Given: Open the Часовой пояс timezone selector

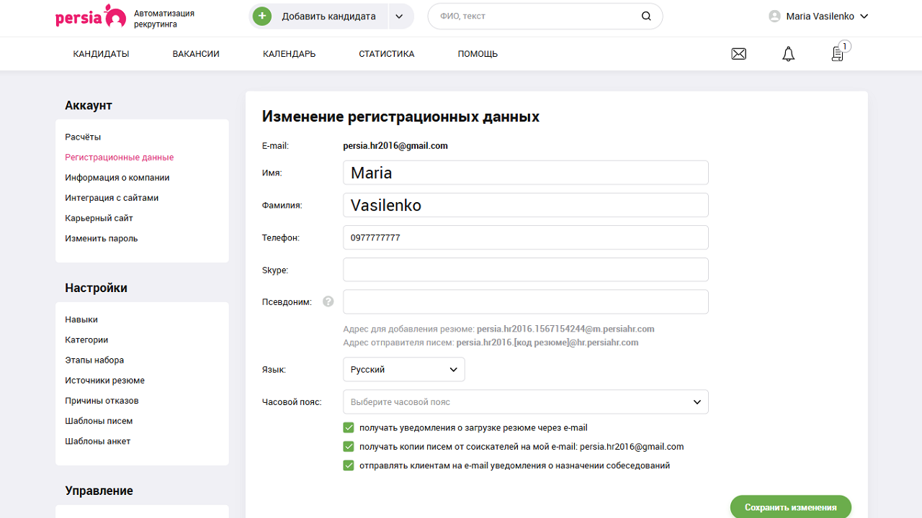Looking at the screenshot, I should [525, 401].
